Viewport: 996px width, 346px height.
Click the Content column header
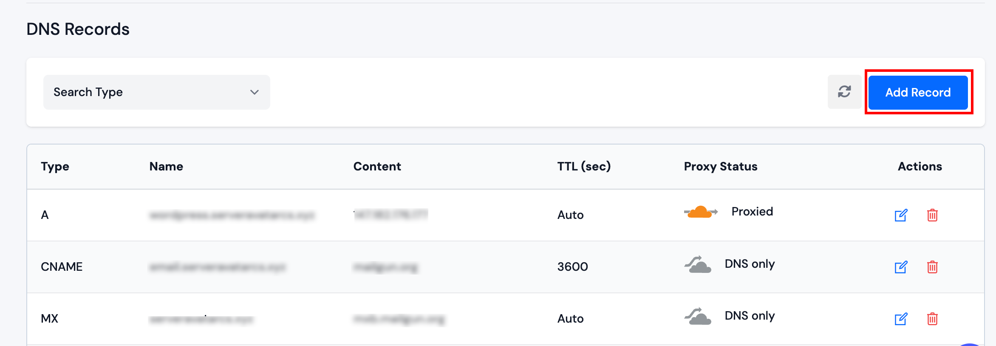pos(377,166)
